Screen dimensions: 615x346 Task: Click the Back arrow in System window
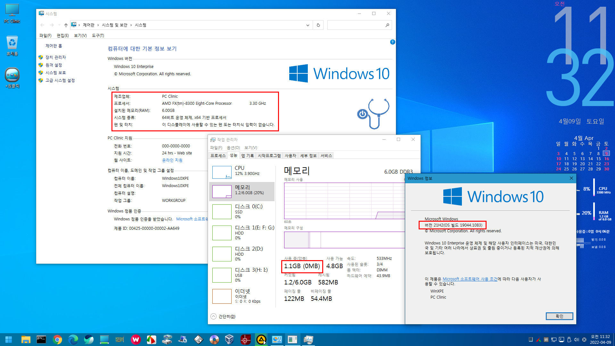[42, 25]
